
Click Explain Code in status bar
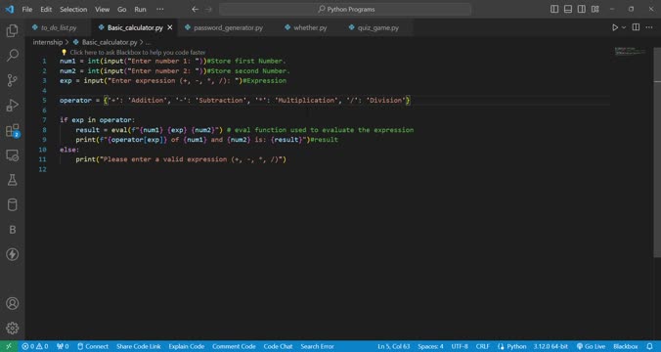click(187, 346)
